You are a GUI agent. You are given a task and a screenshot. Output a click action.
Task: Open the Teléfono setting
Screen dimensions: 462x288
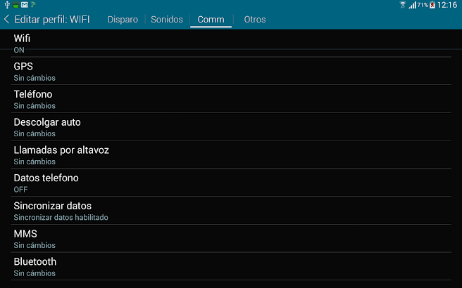[231, 99]
